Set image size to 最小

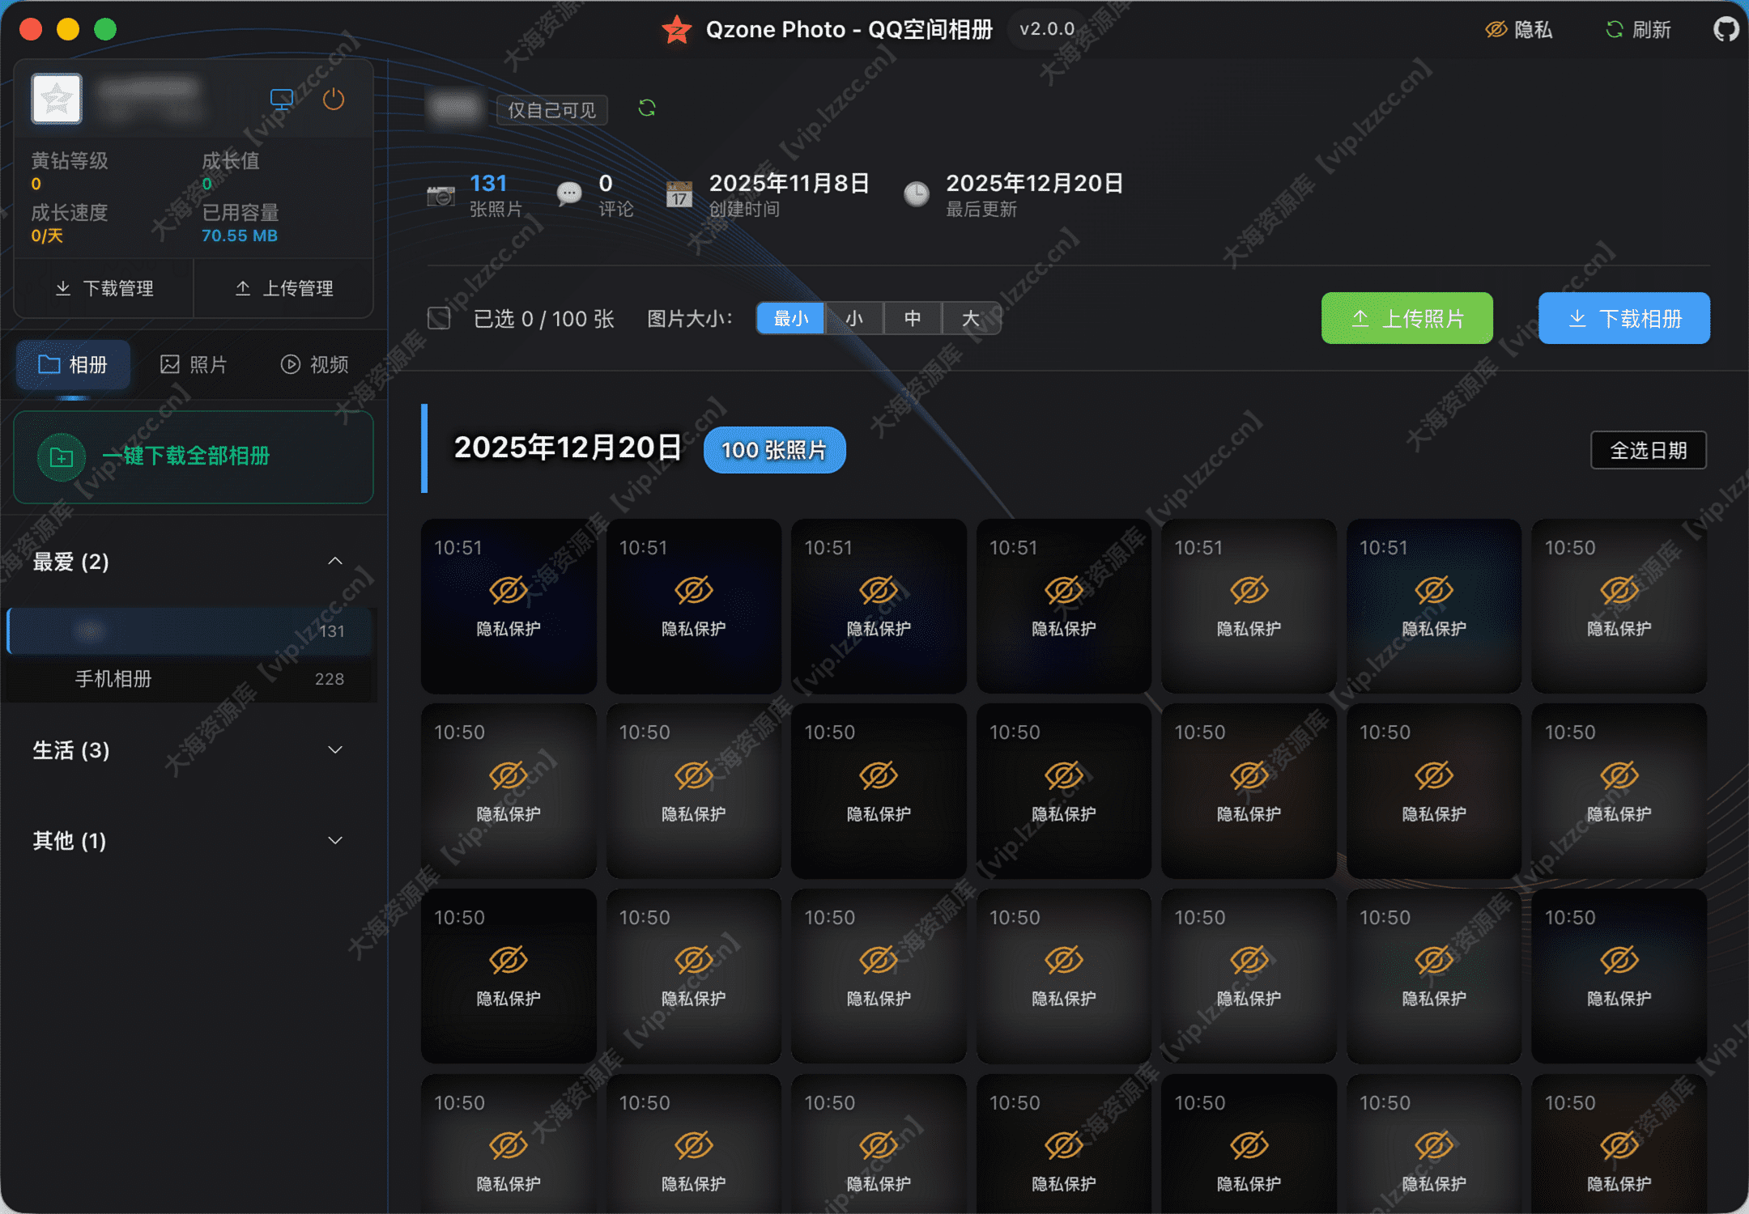790,318
